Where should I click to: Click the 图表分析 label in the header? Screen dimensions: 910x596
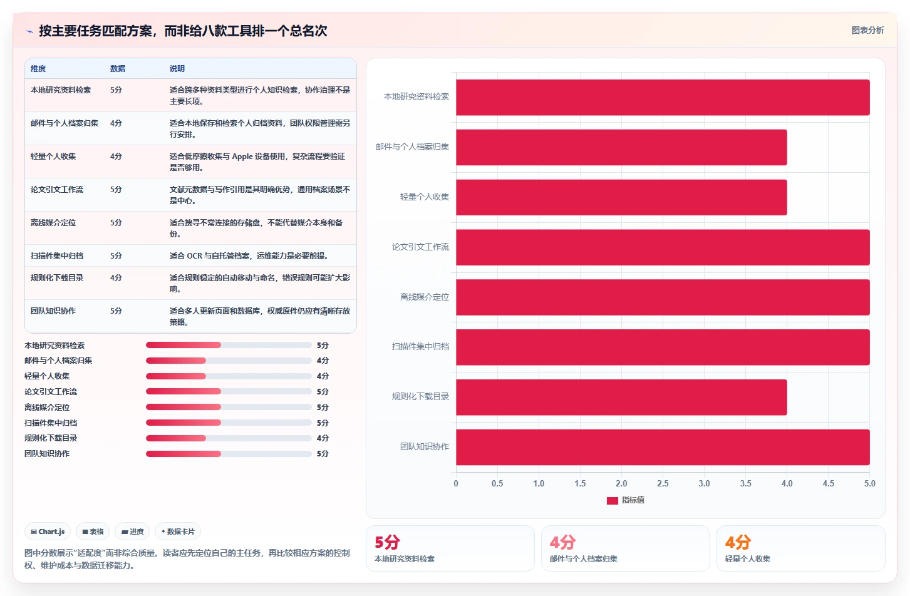point(867,30)
